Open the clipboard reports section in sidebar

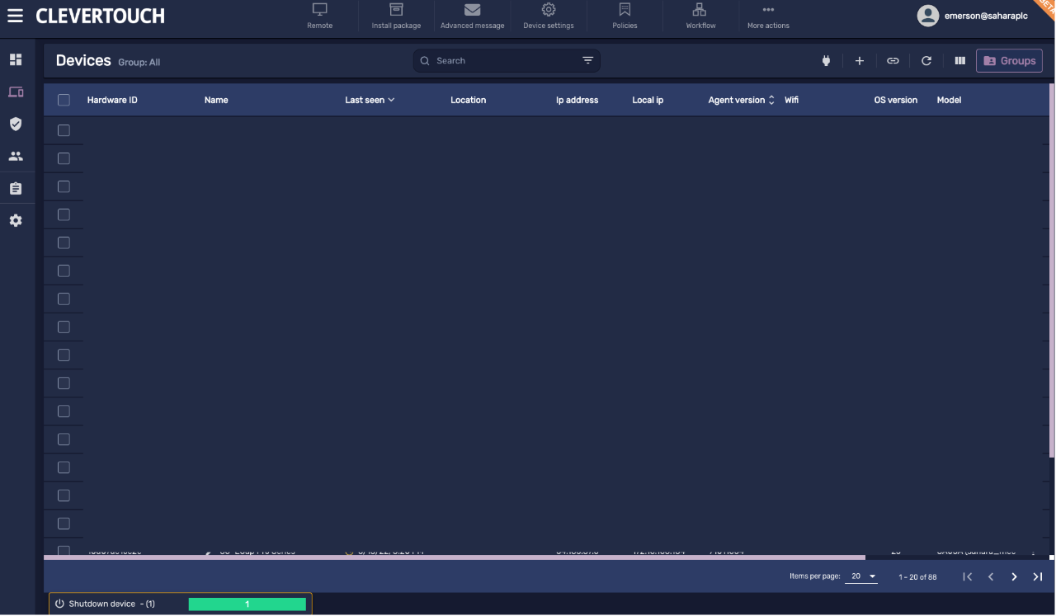coord(16,188)
